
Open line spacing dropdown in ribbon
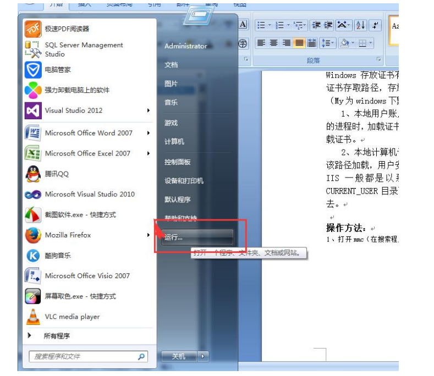pos(327,43)
